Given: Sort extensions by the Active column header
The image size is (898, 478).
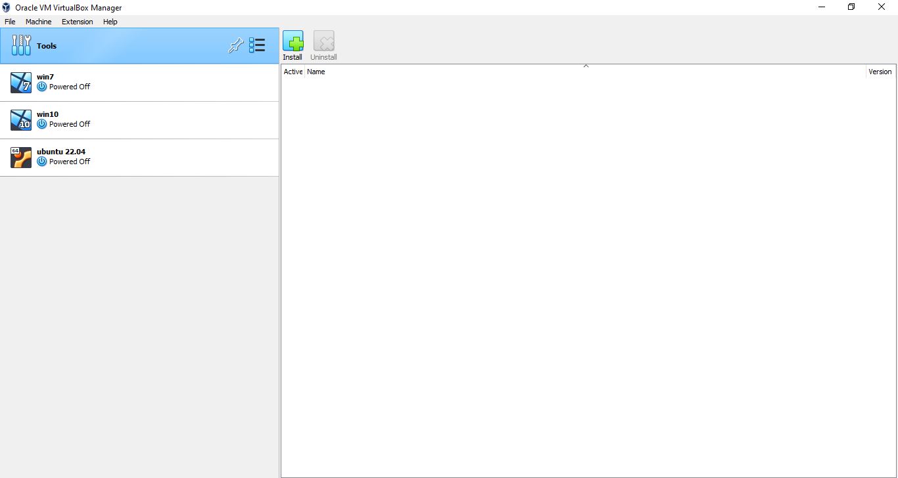Looking at the screenshot, I should pyautogui.click(x=293, y=72).
